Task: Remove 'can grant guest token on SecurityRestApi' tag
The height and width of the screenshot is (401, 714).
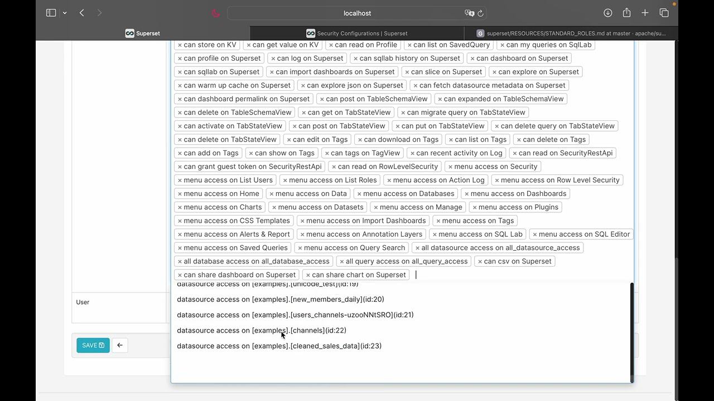Action: tap(180, 167)
